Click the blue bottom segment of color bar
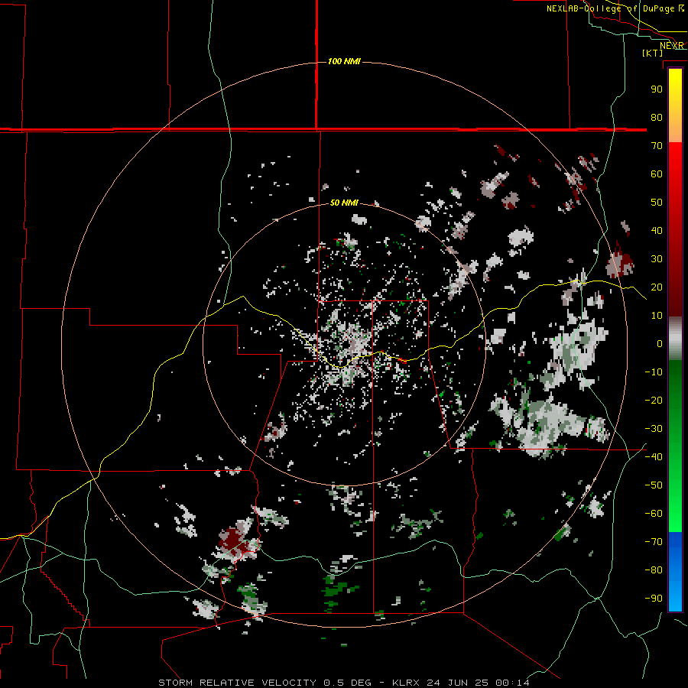This screenshot has height=688, width=688. [x=675, y=571]
